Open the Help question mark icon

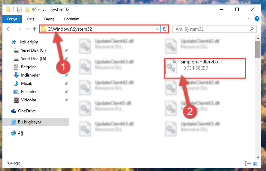pyautogui.click(x=257, y=19)
